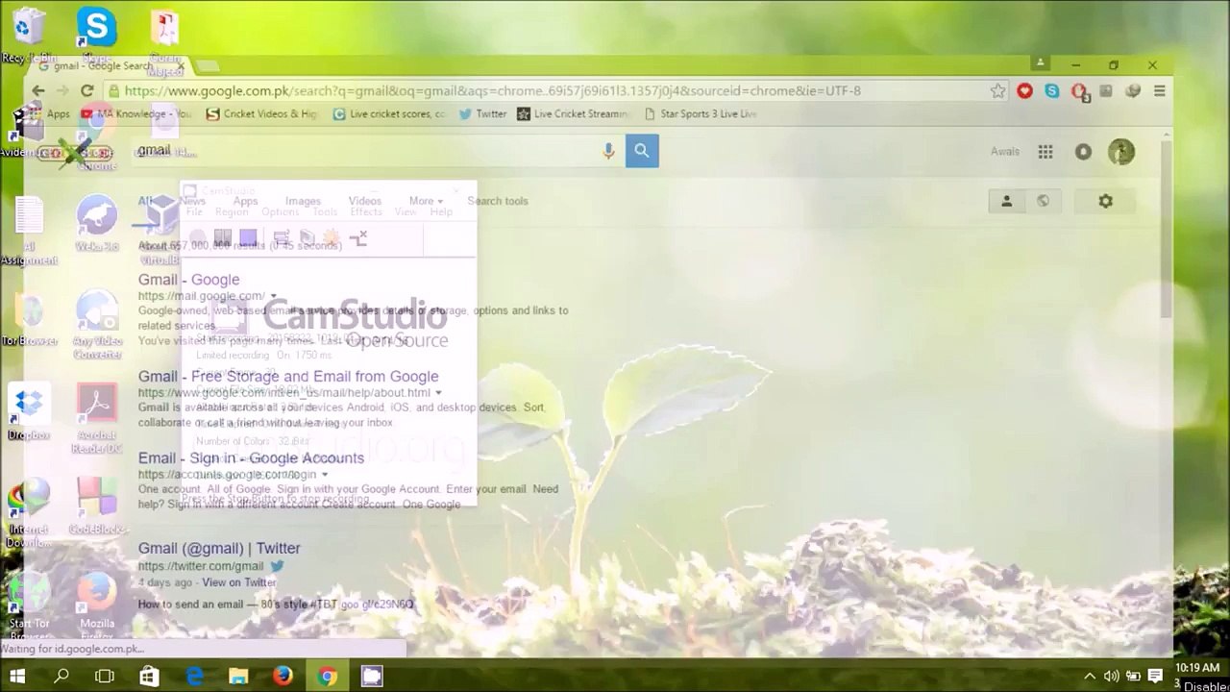The width and height of the screenshot is (1230, 692).
Task: Open Skype shortcut on the desktop
Action: (x=96, y=34)
